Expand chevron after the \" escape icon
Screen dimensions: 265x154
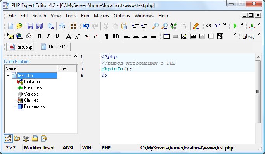[x=225, y=24]
